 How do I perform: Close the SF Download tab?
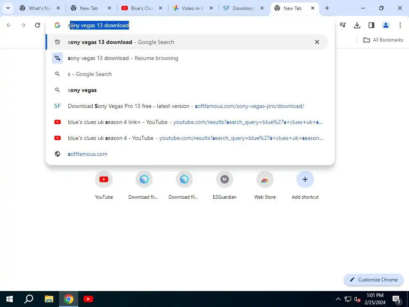[262, 8]
